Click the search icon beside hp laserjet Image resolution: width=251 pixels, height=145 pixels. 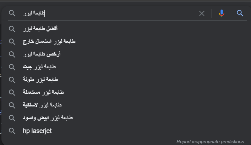point(12,131)
